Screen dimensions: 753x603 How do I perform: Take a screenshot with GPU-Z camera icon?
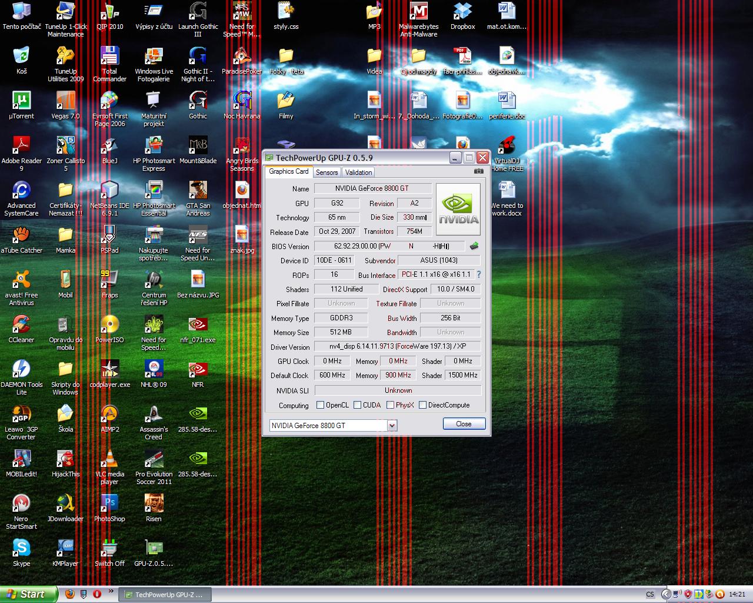tap(479, 171)
